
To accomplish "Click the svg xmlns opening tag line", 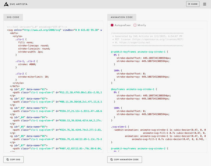I will coord(55,30).
